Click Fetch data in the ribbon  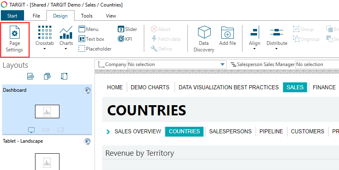tap(166, 39)
